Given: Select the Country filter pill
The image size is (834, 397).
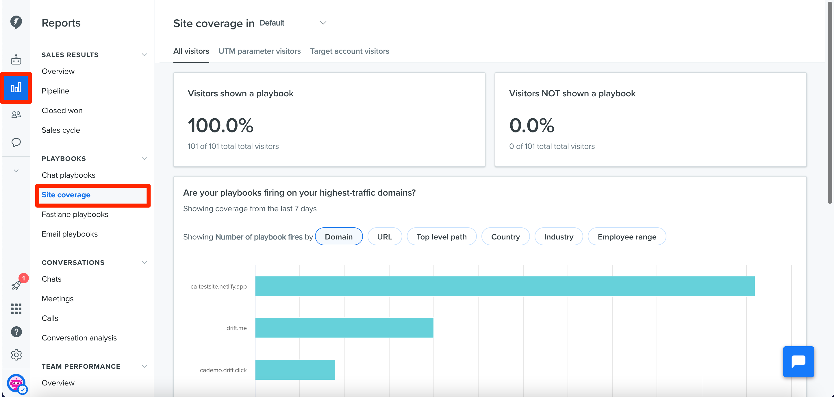Looking at the screenshot, I should coord(505,237).
